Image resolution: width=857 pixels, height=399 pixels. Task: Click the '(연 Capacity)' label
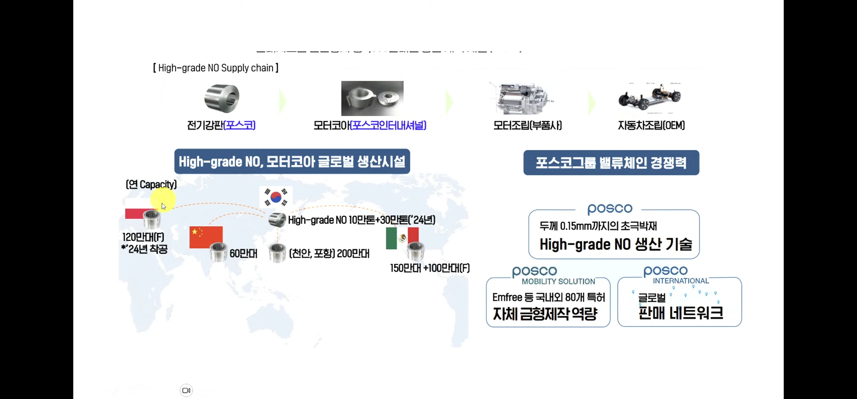151,184
